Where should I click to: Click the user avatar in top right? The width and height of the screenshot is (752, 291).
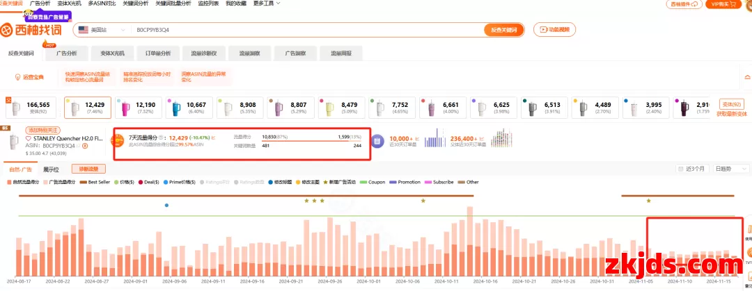748,4
